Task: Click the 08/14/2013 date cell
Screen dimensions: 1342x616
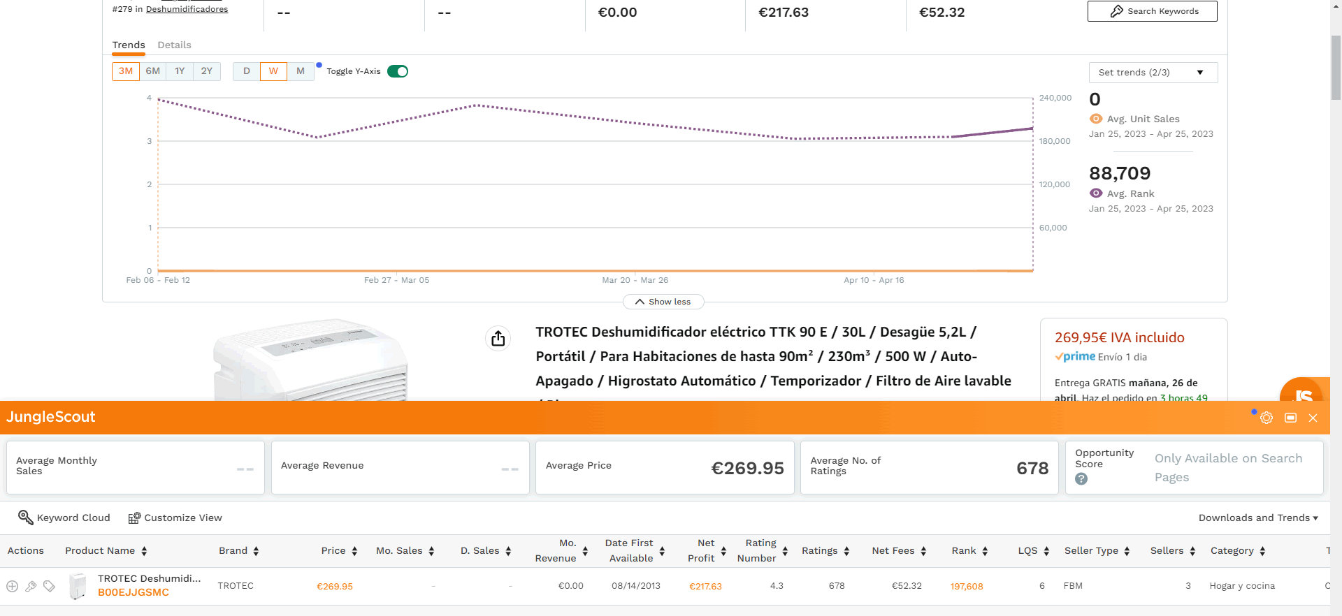Action: (x=636, y=586)
